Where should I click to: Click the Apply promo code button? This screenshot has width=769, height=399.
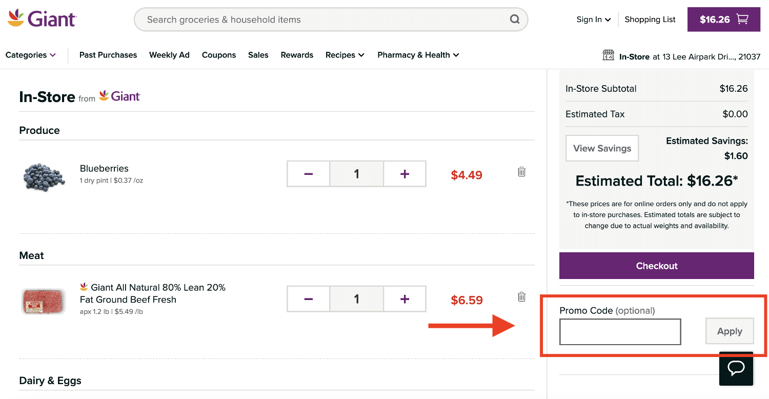[x=730, y=331]
